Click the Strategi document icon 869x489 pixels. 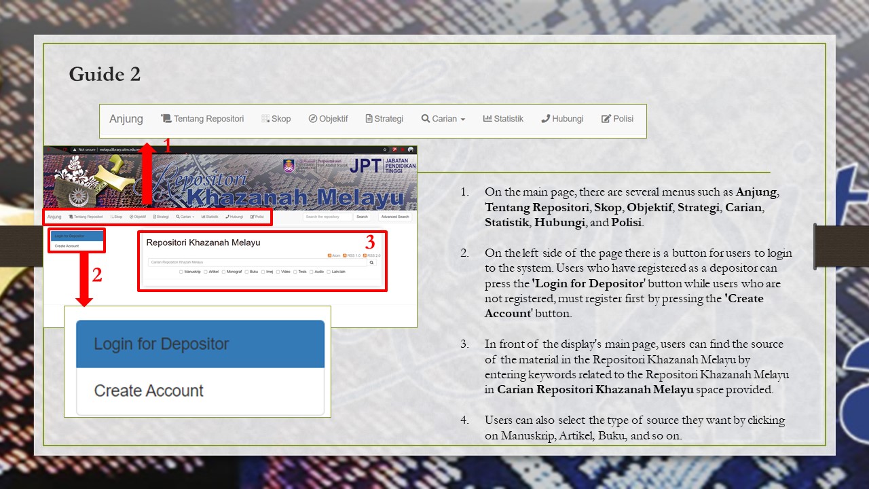(x=368, y=119)
